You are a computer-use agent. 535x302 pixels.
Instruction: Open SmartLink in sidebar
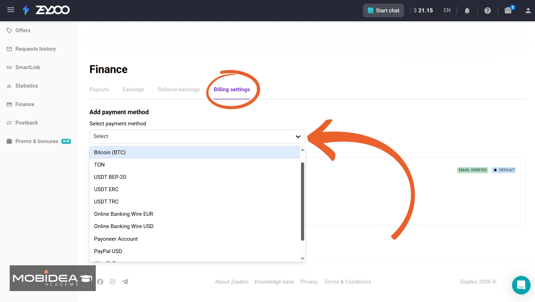point(28,67)
